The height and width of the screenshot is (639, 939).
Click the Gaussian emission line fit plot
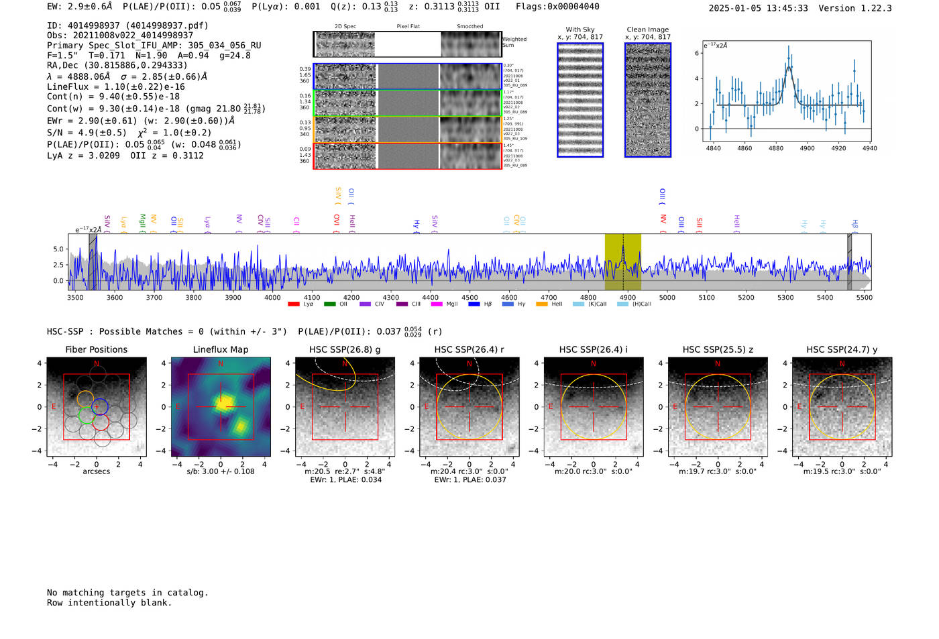pos(787,91)
